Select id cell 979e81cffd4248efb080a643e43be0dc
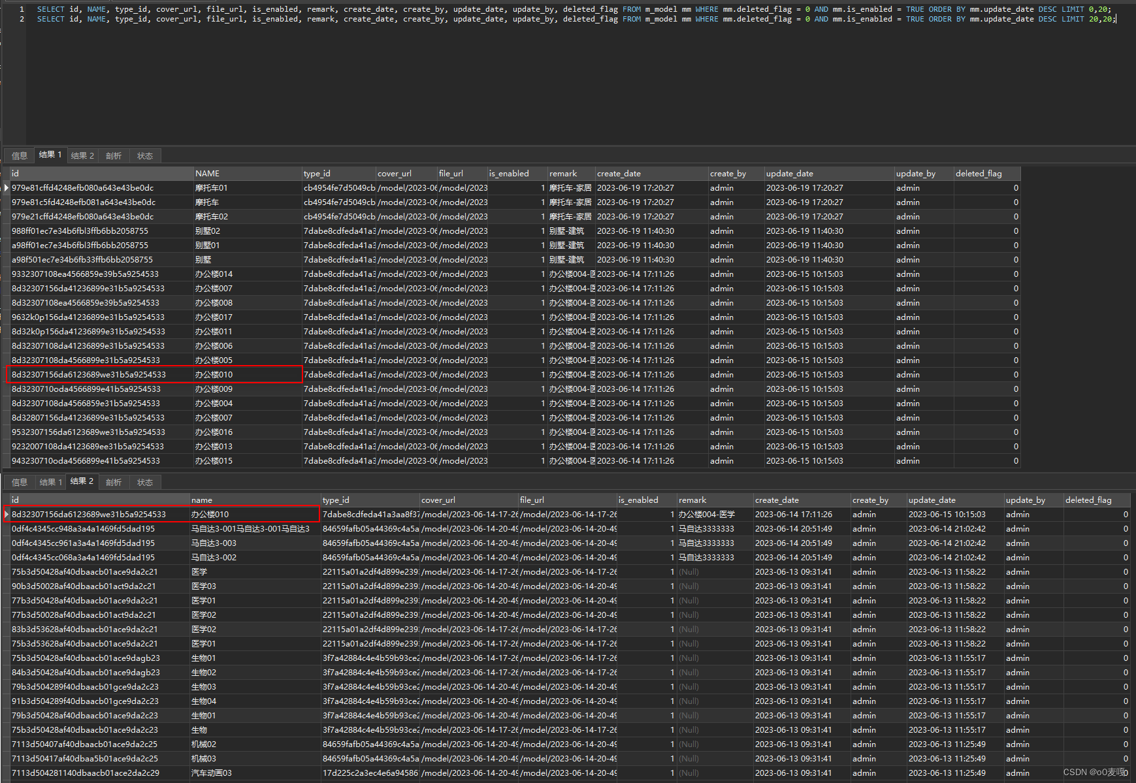 (102, 188)
